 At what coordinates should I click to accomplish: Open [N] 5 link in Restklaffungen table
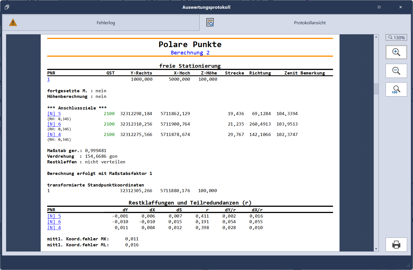54,216
